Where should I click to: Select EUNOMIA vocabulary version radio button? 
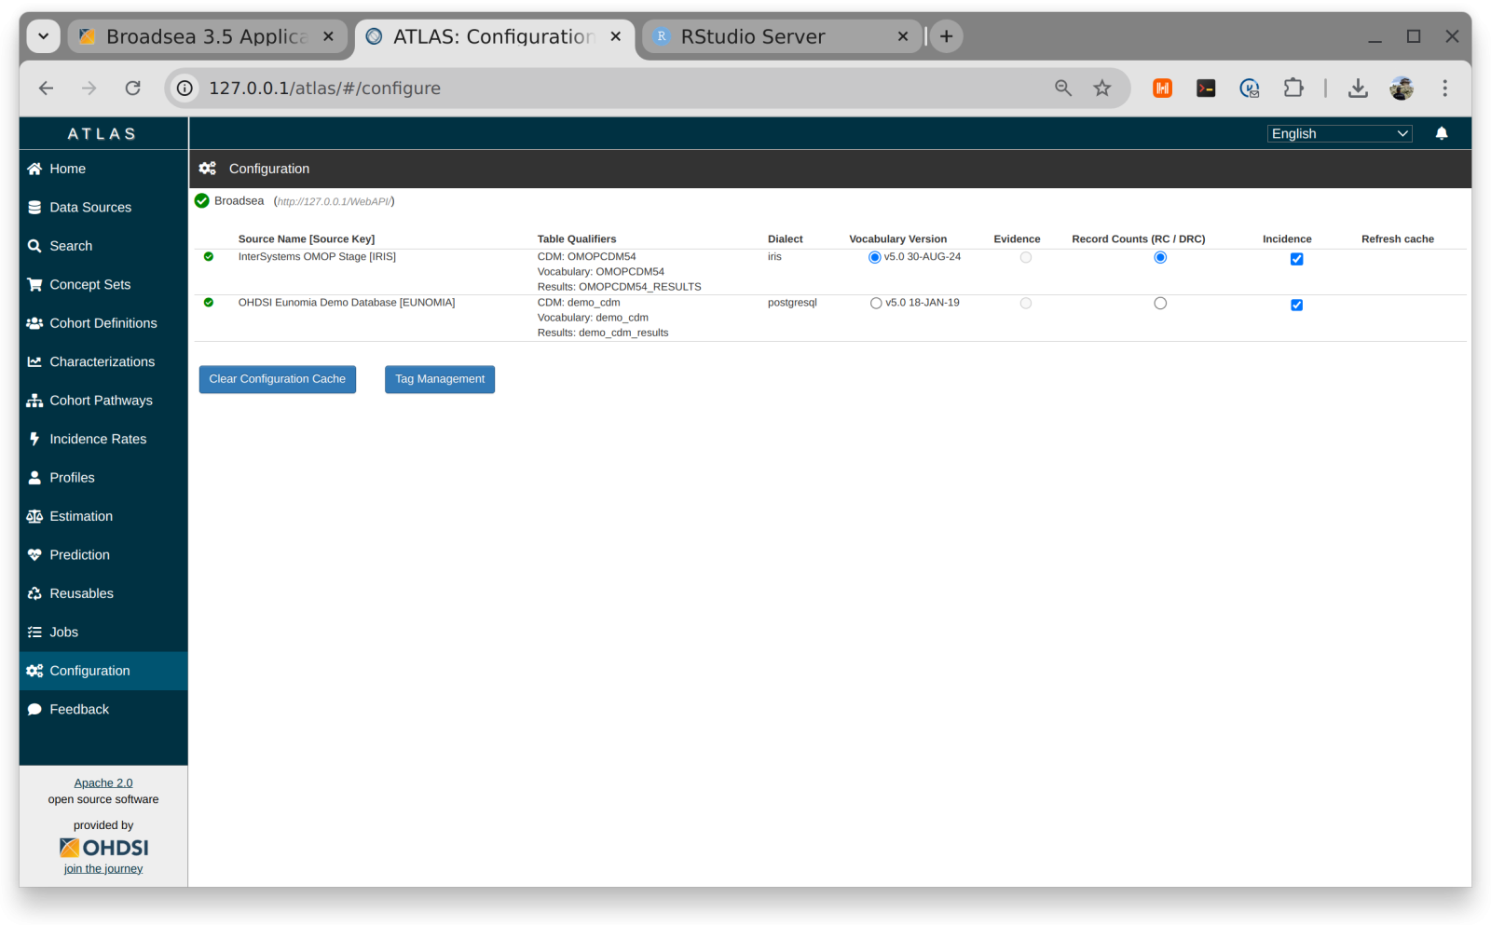click(876, 303)
